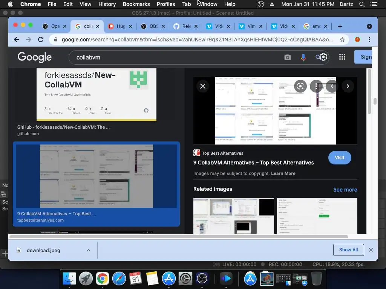Viewport: 386px width, 289px height.
Task: Close the 'Vim' Vimeo tab
Action: coord(261,26)
